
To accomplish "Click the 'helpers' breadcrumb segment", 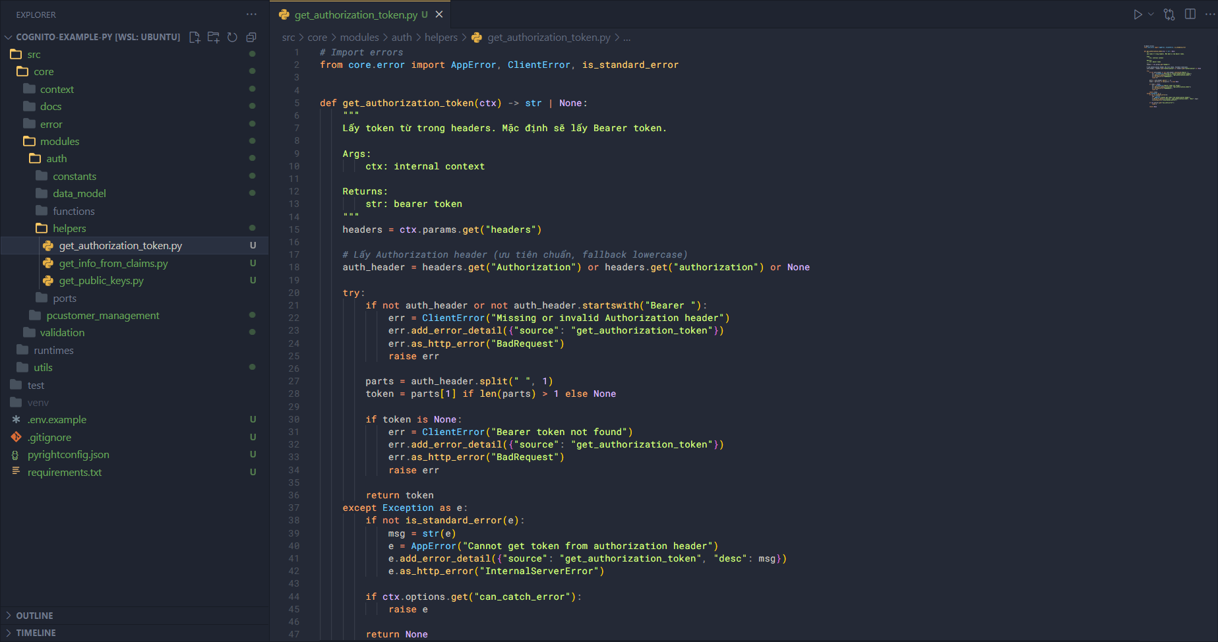I will pos(441,38).
